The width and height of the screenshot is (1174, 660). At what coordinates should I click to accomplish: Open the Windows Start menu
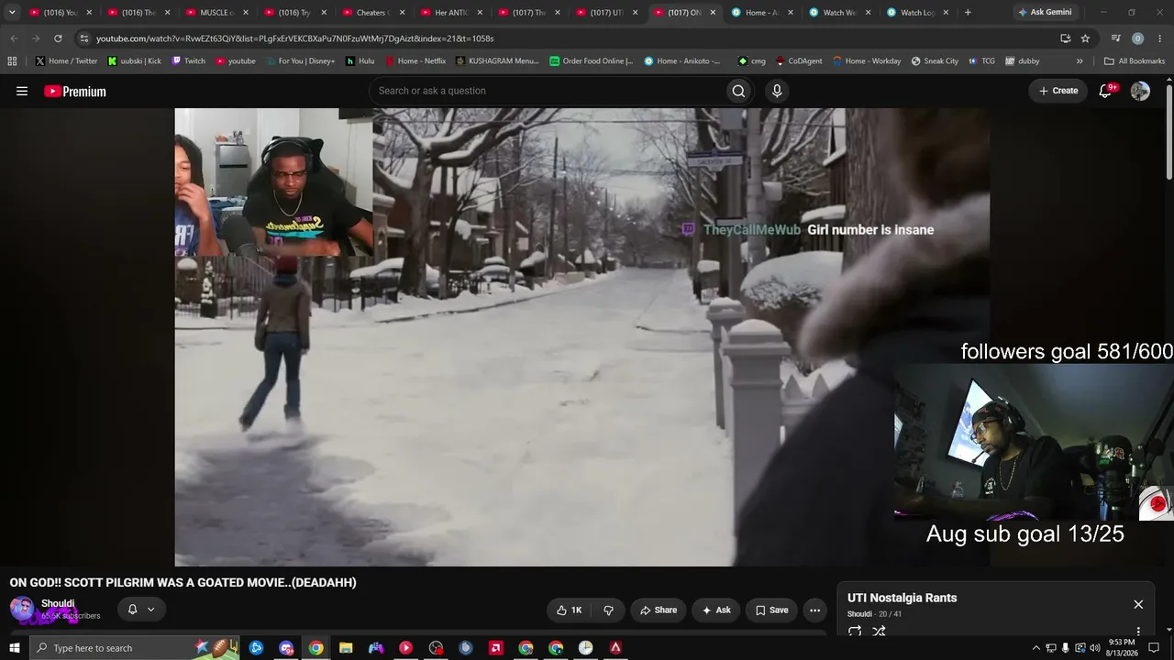coord(15,648)
